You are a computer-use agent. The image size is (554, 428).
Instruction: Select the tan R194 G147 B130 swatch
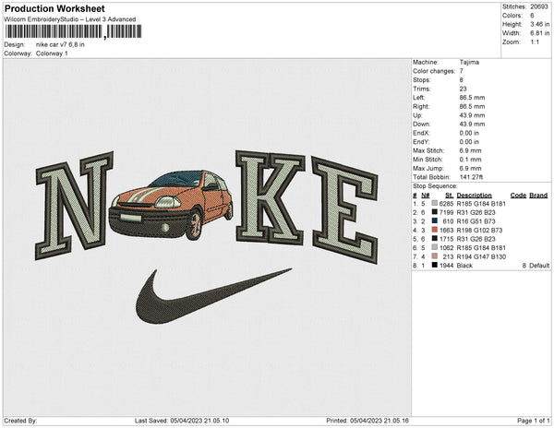pos(435,256)
